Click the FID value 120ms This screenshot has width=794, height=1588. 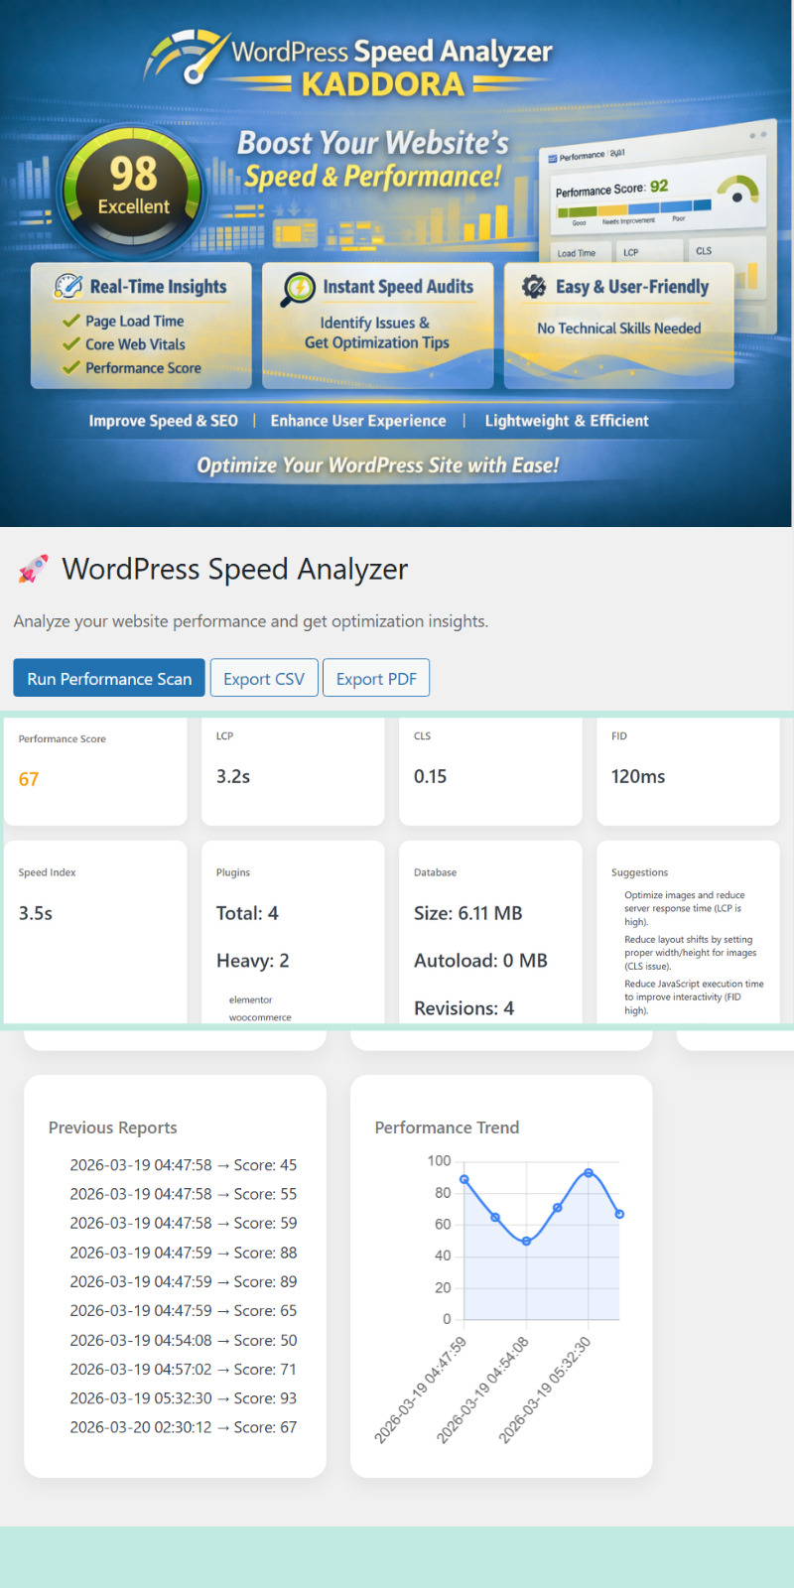638,776
